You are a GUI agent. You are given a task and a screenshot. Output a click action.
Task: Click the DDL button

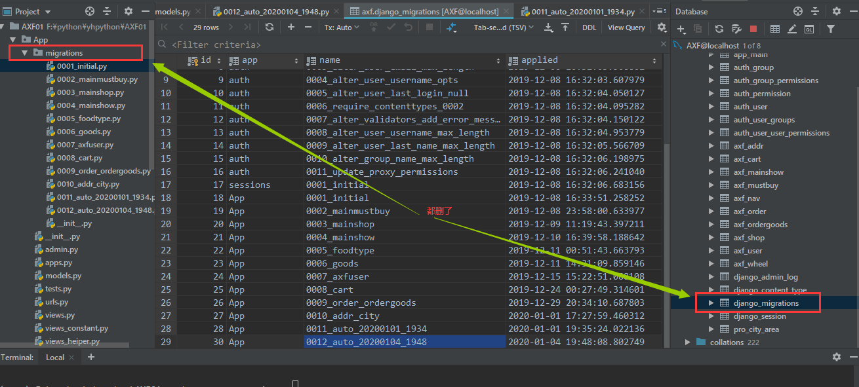[589, 28]
